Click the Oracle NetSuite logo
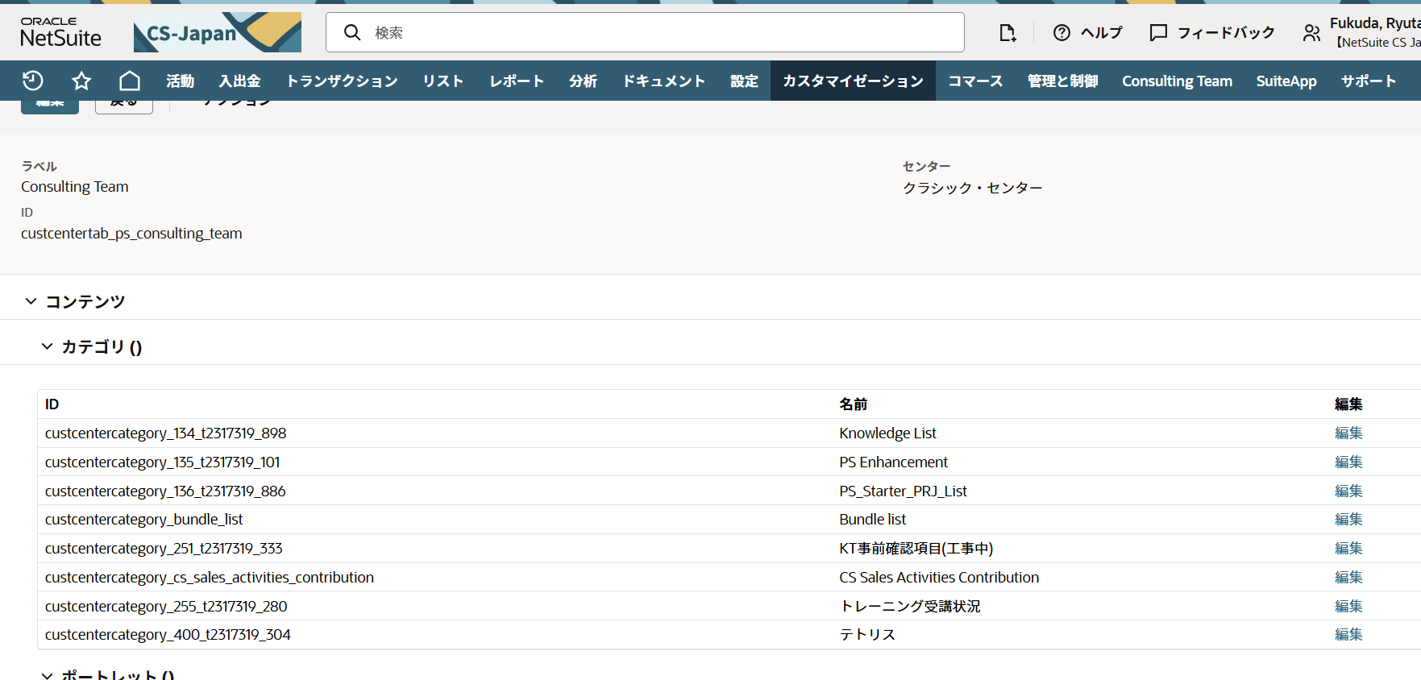 tap(61, 32)
